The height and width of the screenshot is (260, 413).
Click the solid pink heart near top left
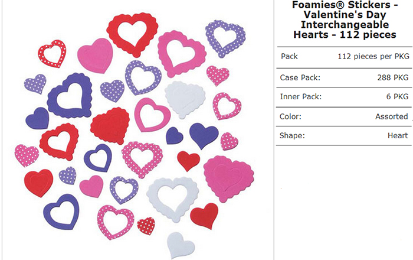[x=96, y=56]
